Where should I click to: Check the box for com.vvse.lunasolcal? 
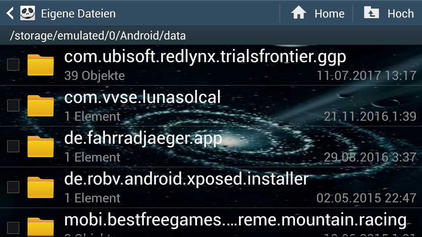pyautogui.click(x=13, y=105)
